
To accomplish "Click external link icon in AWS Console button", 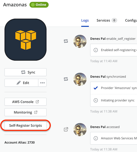I will [x=37, y=102].
